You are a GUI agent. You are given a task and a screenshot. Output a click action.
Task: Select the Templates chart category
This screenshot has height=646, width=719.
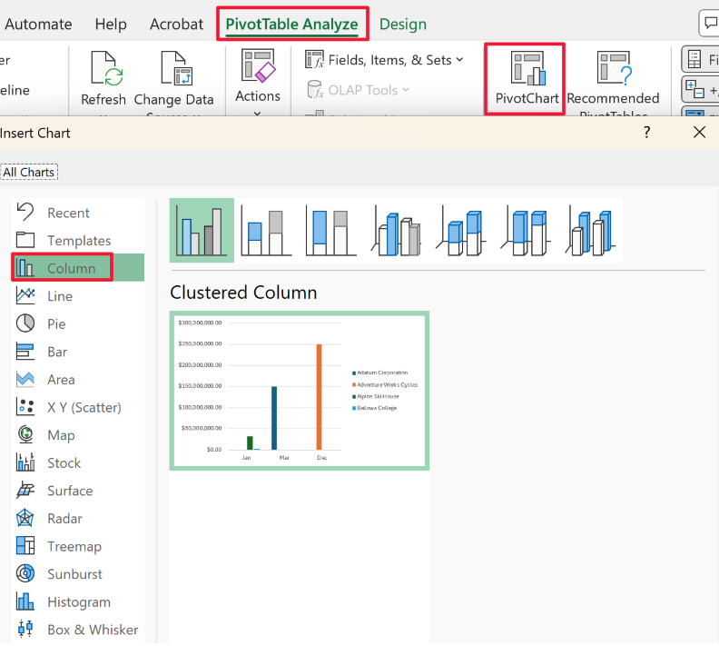[78, 240]
